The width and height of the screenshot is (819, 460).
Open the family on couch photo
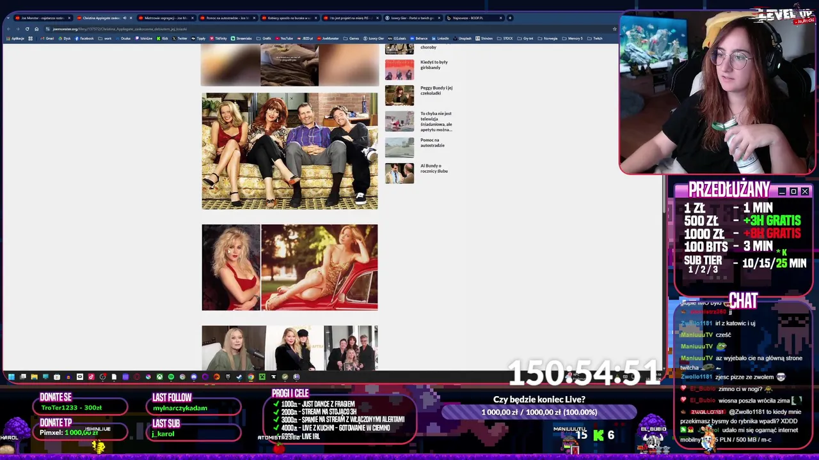pos(290,151)
